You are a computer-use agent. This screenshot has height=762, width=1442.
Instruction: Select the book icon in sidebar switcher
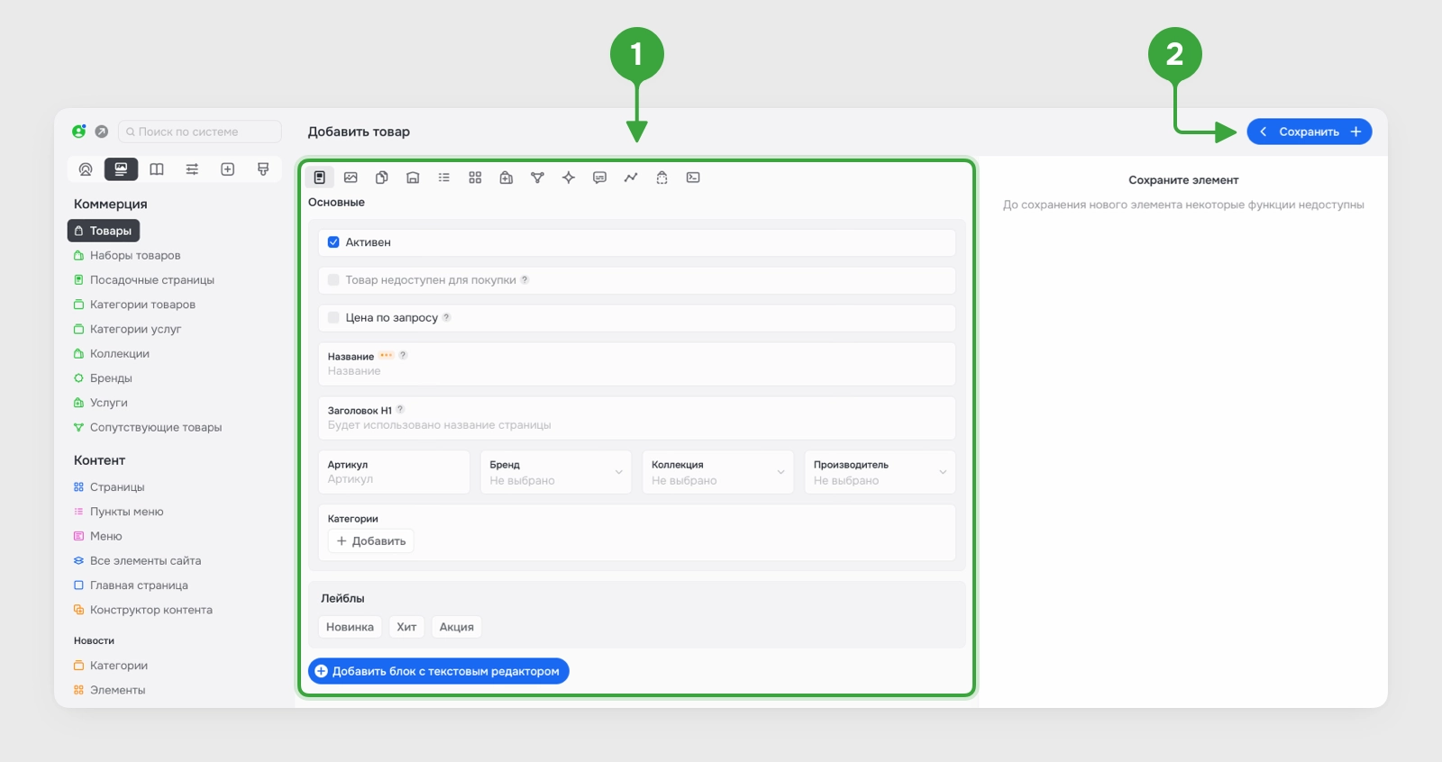tap(157, 169)
